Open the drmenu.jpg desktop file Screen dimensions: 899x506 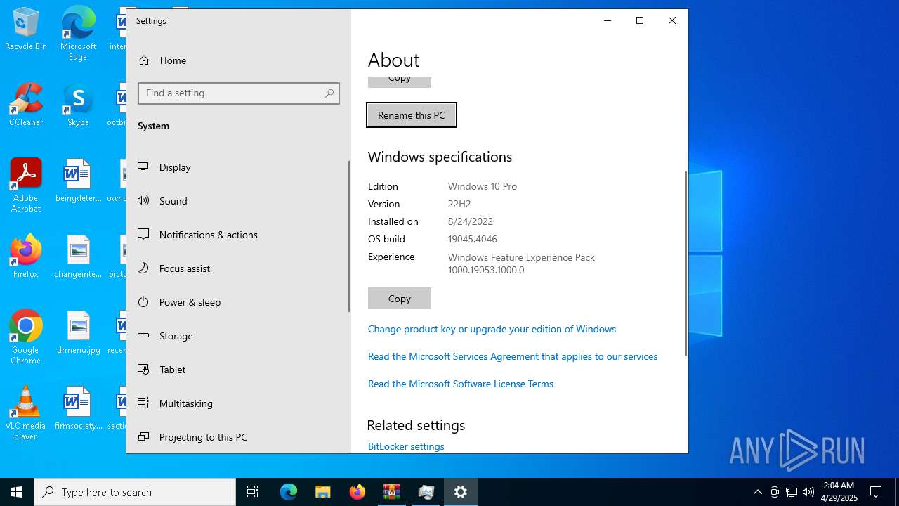(78, 333)
